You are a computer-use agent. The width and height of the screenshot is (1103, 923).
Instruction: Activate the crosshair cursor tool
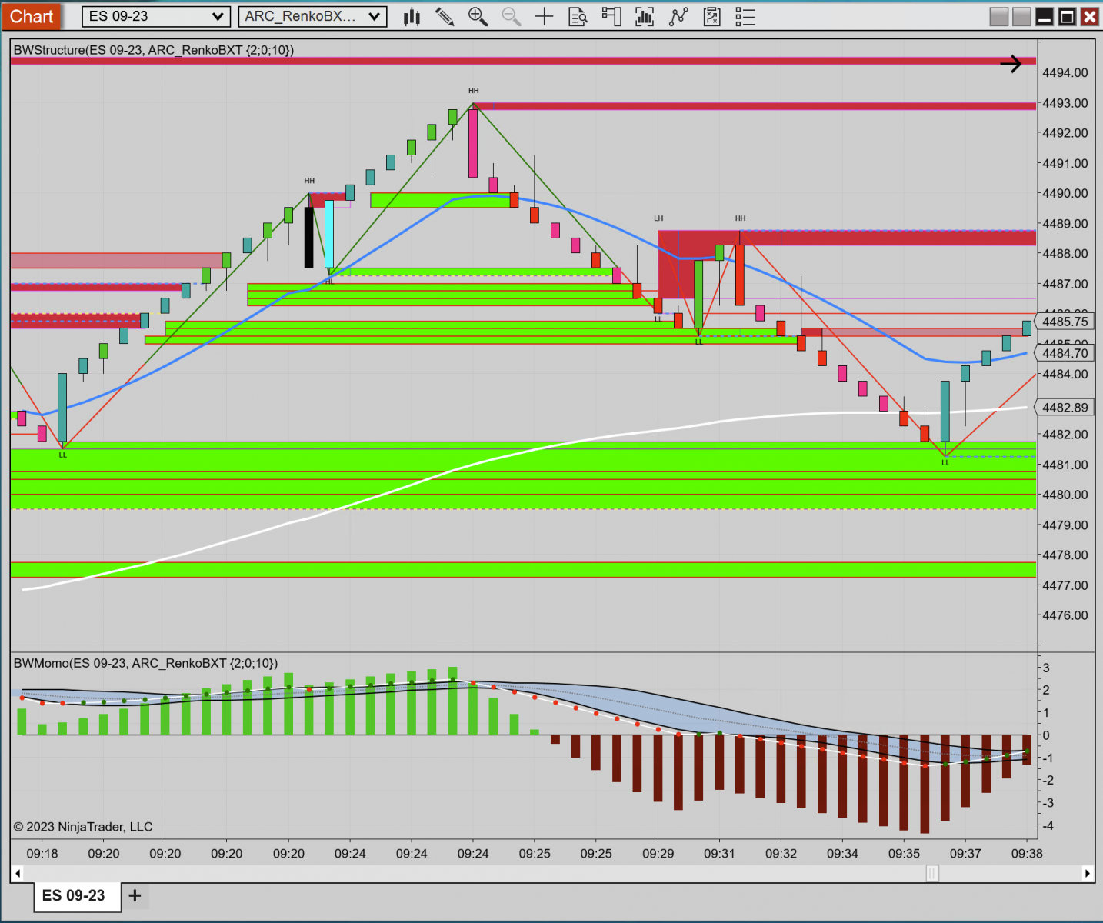[x=545, y=17]
